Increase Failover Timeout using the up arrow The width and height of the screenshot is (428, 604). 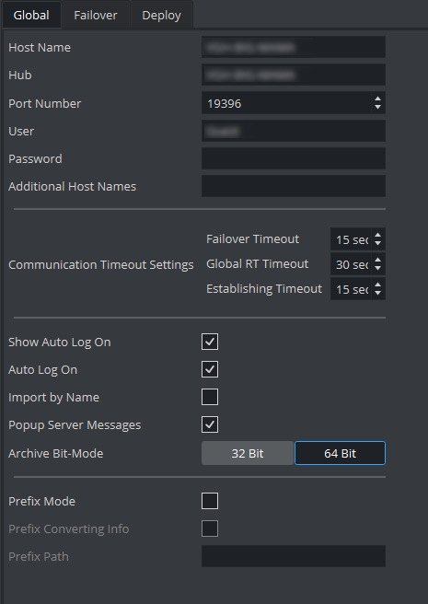(x=377, y=235)
